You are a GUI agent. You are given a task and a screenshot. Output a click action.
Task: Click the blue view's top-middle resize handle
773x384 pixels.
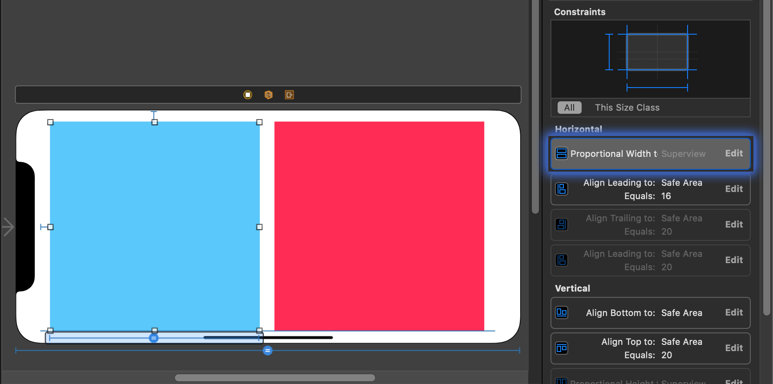pyautogui.click(x=154, y=122)
